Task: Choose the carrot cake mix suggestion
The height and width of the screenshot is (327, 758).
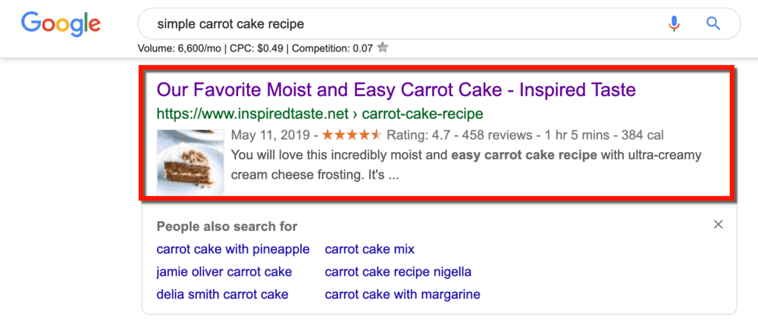Action: click(x=369, y=249)
